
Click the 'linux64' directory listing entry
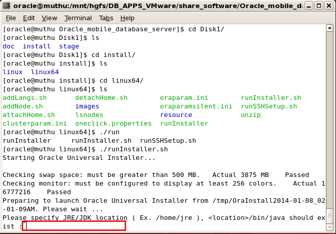pos(45,72)
